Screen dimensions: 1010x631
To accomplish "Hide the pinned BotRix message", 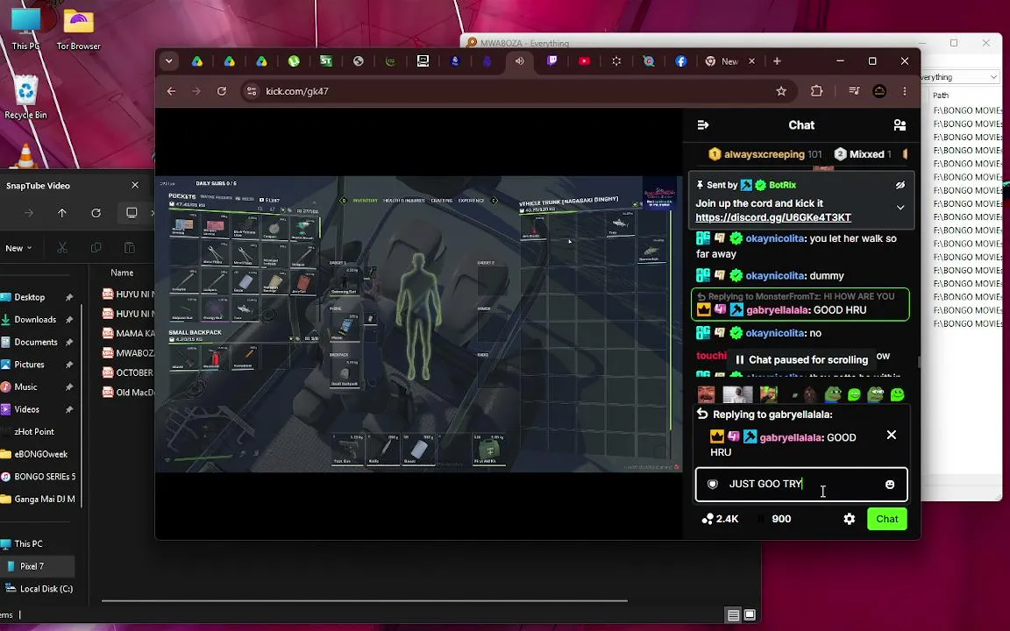I will pyautogui.click(x=900, y=185).
